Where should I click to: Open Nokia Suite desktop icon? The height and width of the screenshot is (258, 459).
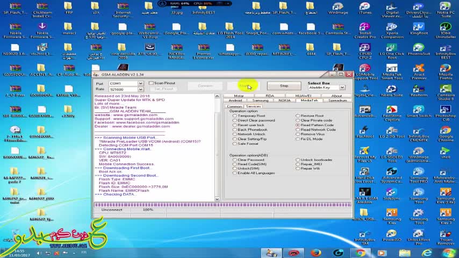coord(392,91)
